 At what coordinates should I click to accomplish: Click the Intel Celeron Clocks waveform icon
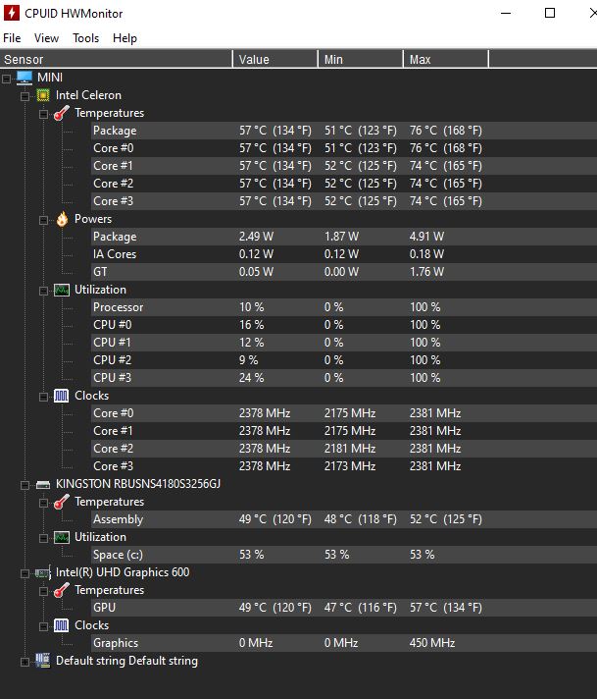pyautogui.click(x=62, y=396)
